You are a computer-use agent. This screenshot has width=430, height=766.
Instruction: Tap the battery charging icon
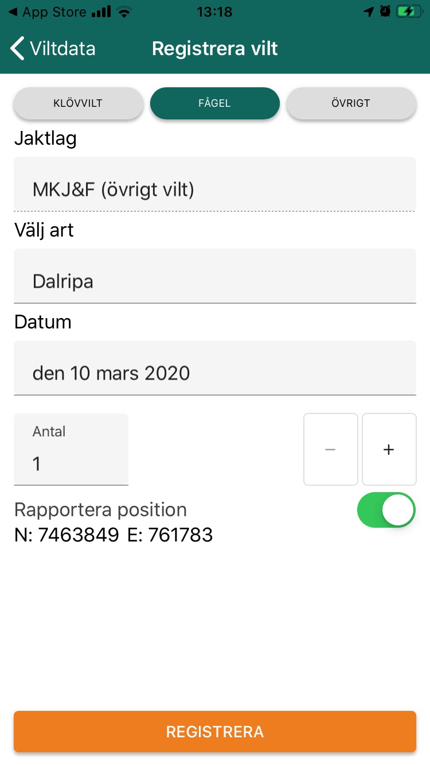[409, 11]
